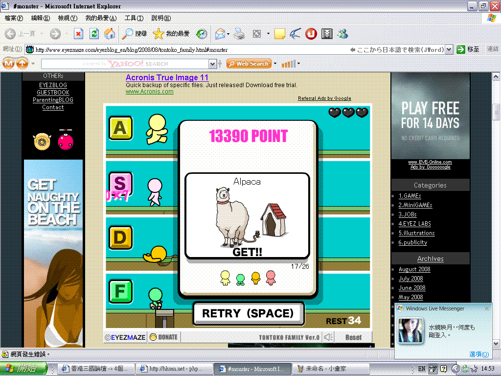Viewport: 501px width, 376px height.
Task: Click the Forward arrow in the IE toolbar
Action: point(55,34)
